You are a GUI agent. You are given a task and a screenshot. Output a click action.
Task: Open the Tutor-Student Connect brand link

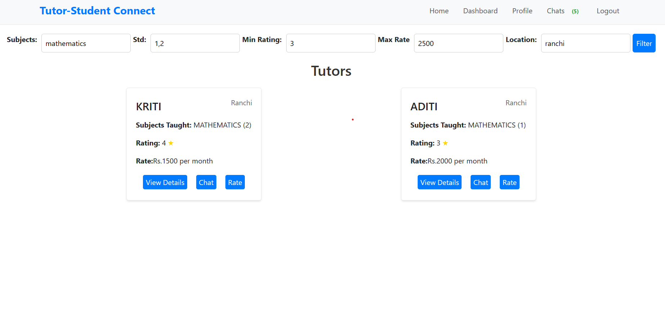97,11
